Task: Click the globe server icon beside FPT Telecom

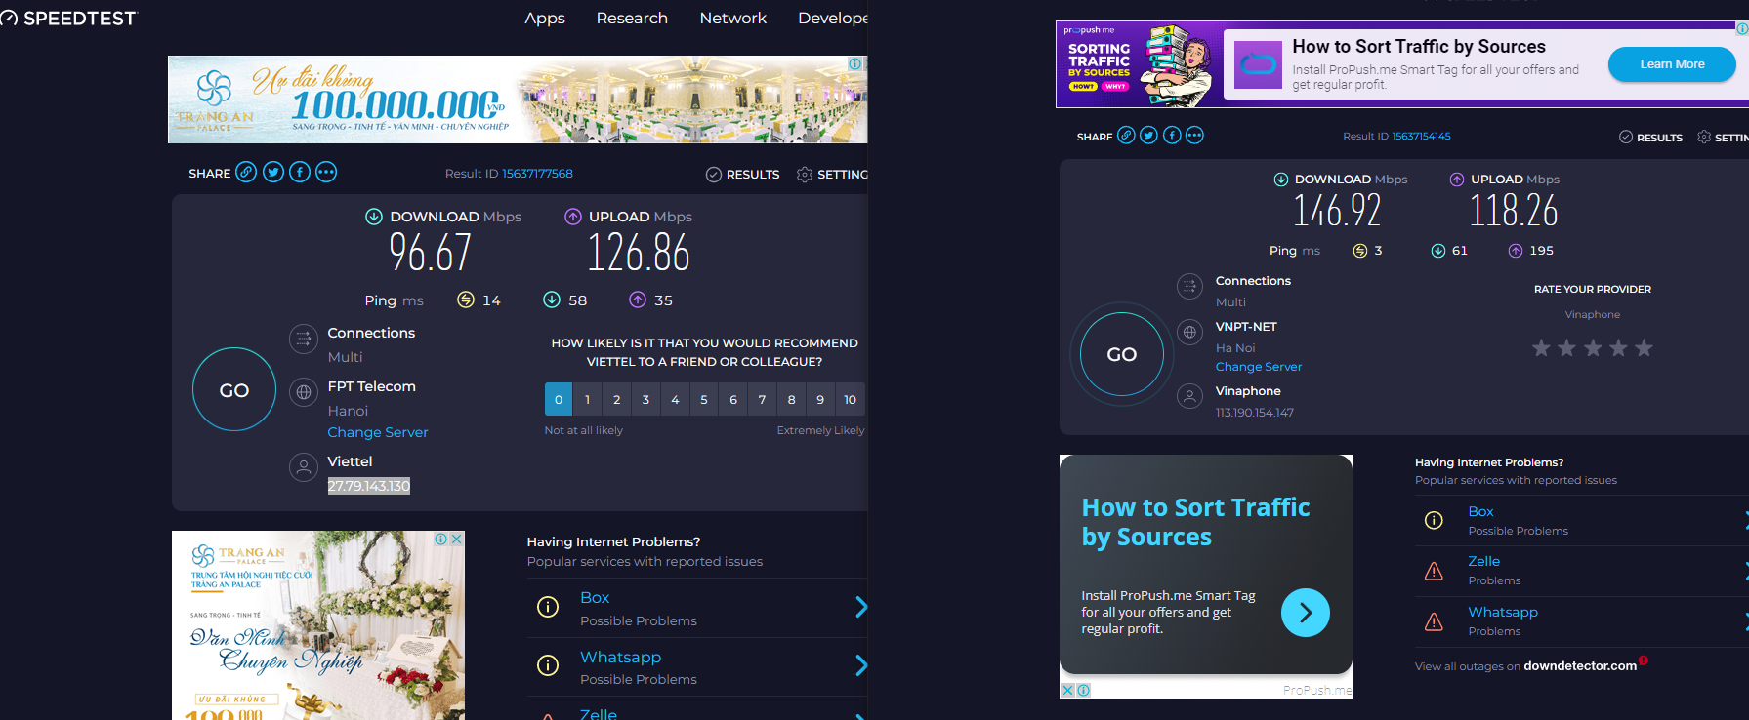Action: [304, 392]
